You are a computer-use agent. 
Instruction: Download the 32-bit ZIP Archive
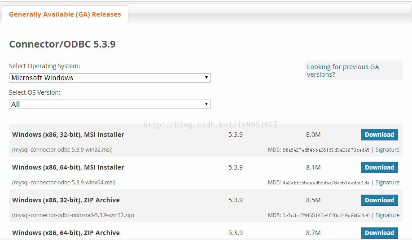click(x=379, y=200)
